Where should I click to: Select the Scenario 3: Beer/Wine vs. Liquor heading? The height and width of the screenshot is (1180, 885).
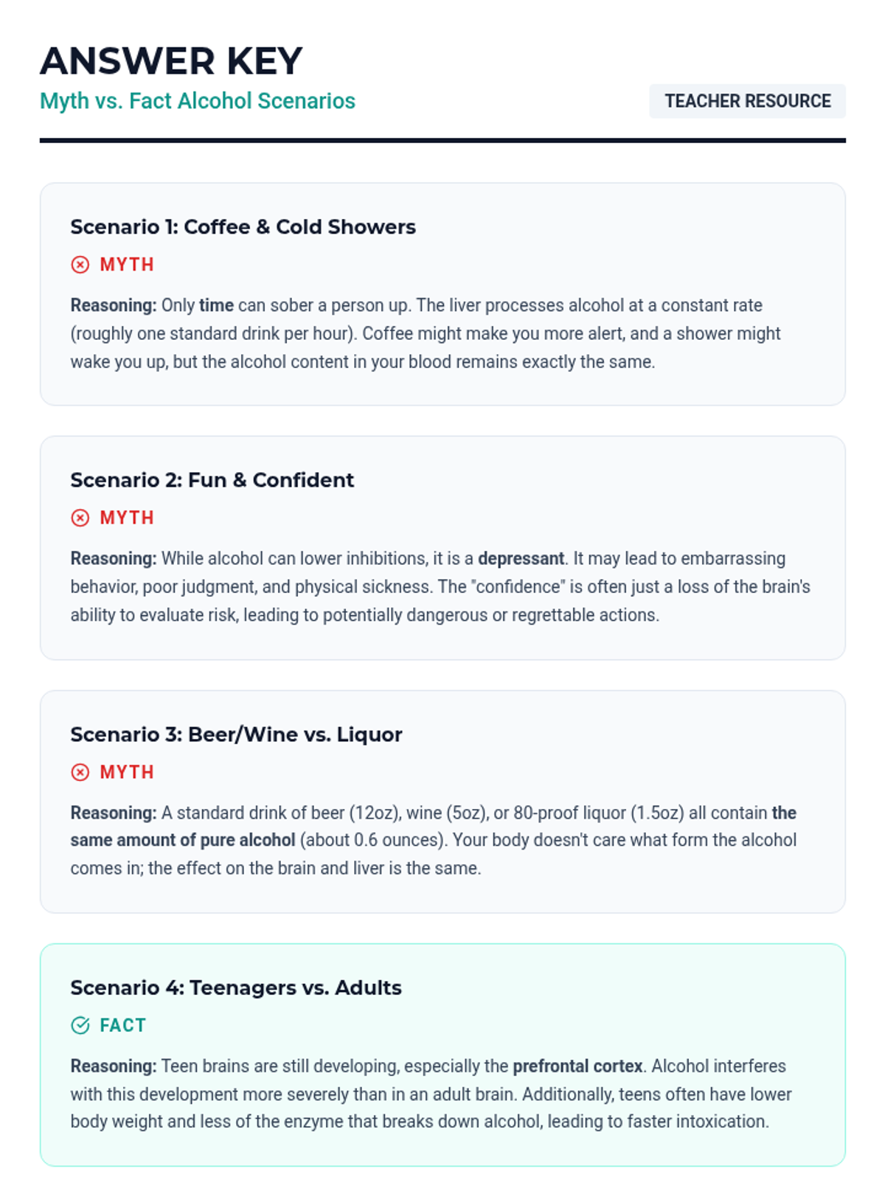click(x=236, y=735)
